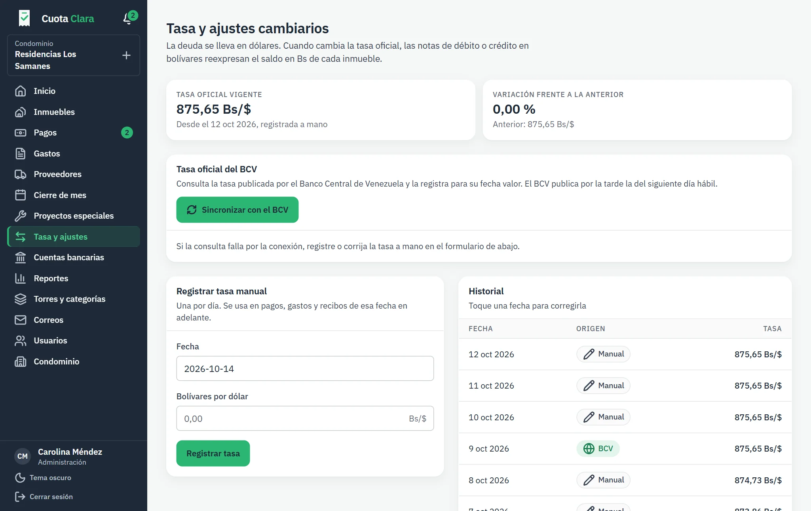Open the Condominio building icon
This screenshot has height=511, width=811.
(x=21, y=362)
